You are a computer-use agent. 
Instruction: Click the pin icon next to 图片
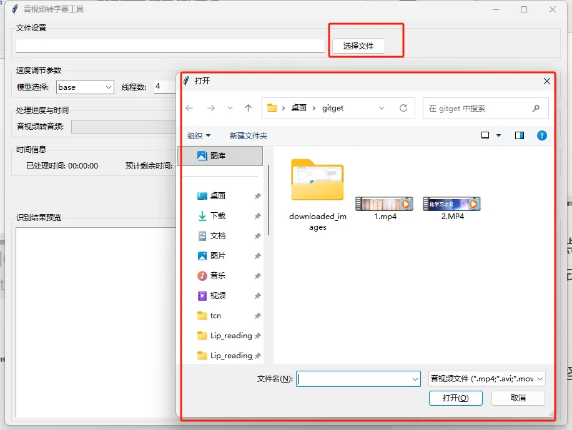pyautogui.click(x=257, y=256)
